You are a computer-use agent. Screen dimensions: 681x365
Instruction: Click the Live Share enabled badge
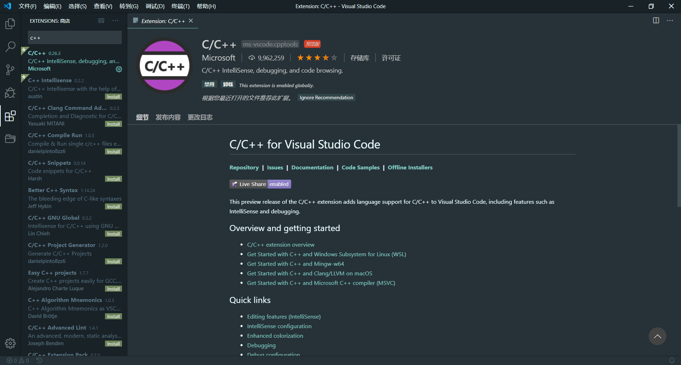[260, 184]
